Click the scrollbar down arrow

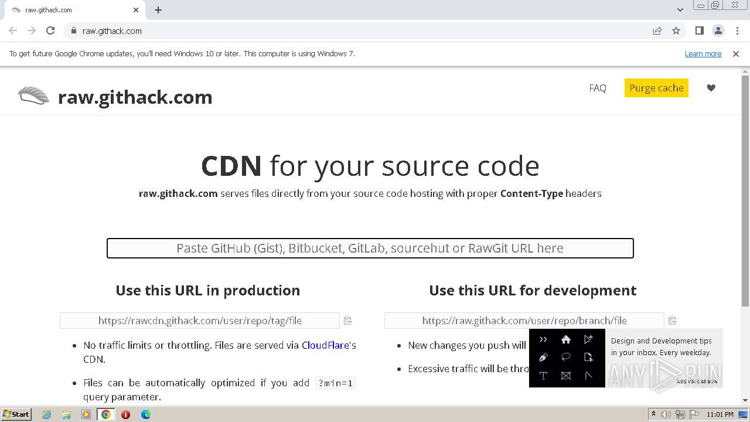745,400
